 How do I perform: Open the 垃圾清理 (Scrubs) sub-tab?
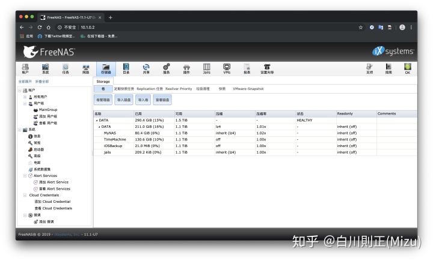tap(203, 89)
